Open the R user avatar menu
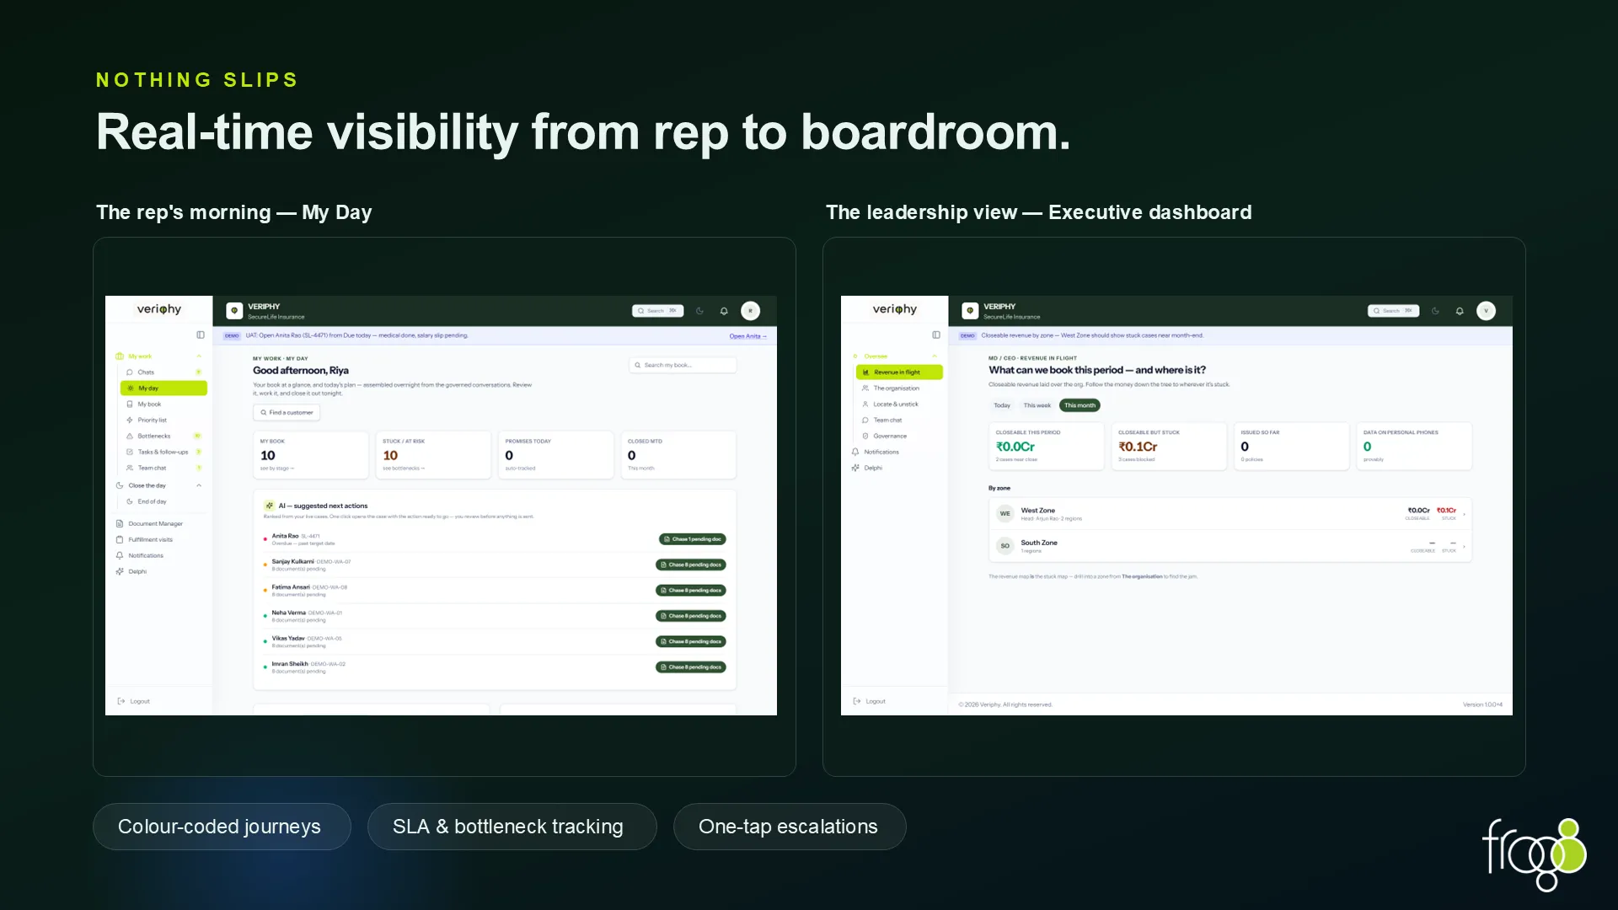The image size is (1618, 910). (x=750, y=311)
